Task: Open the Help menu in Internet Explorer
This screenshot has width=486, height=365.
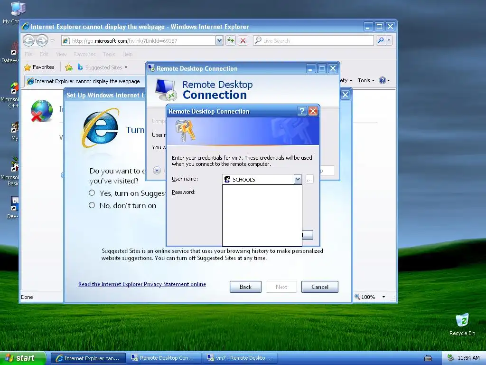Action: coord(127,54)
